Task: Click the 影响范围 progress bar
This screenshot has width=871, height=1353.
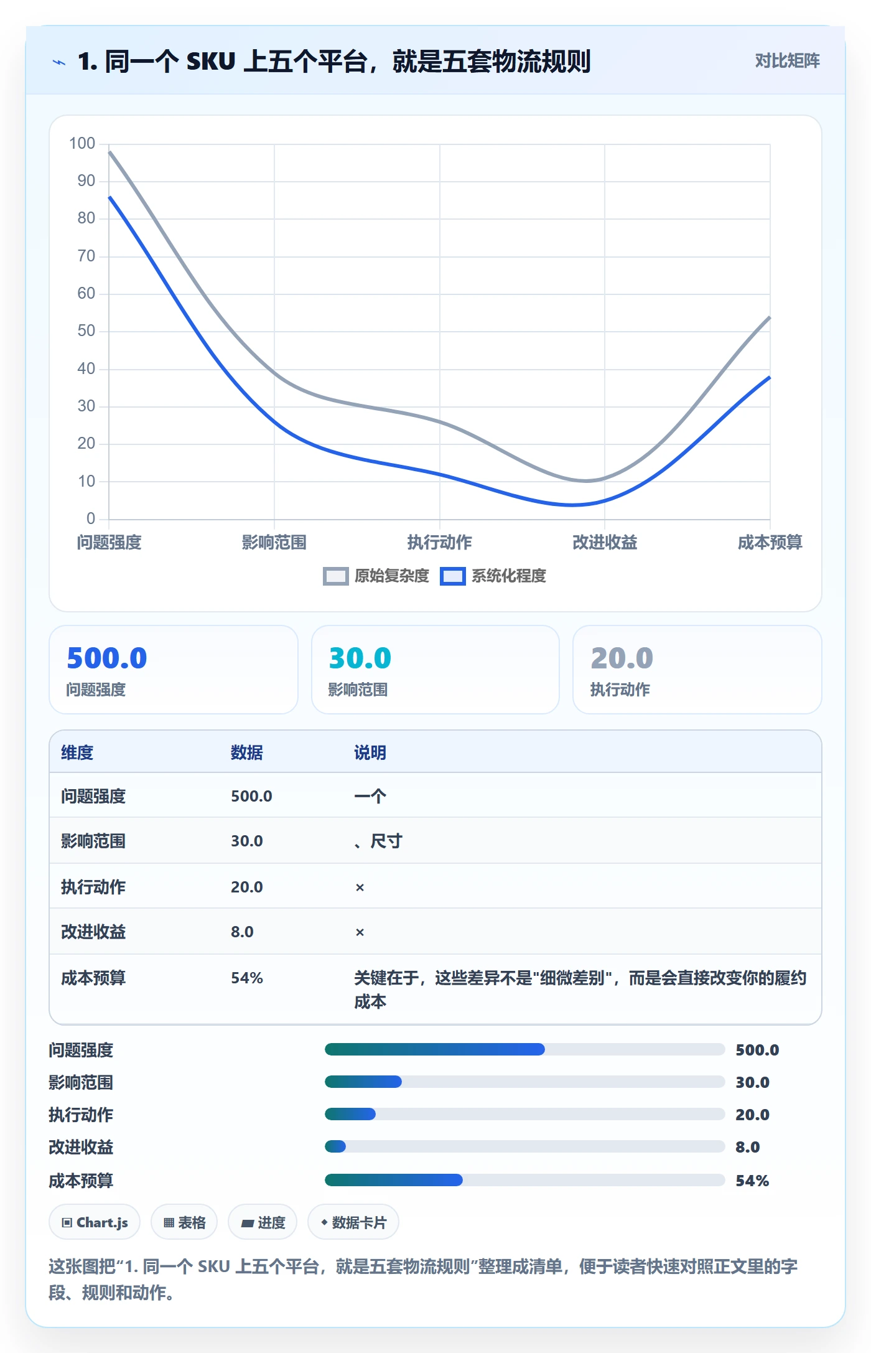Action: [524, 1082]
